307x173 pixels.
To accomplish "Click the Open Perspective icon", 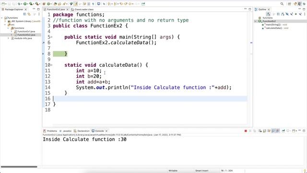I will tap(289, 4).
